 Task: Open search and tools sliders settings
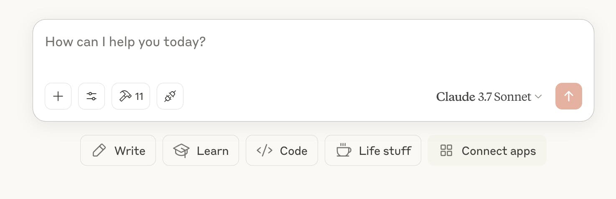tap(92, 96)
